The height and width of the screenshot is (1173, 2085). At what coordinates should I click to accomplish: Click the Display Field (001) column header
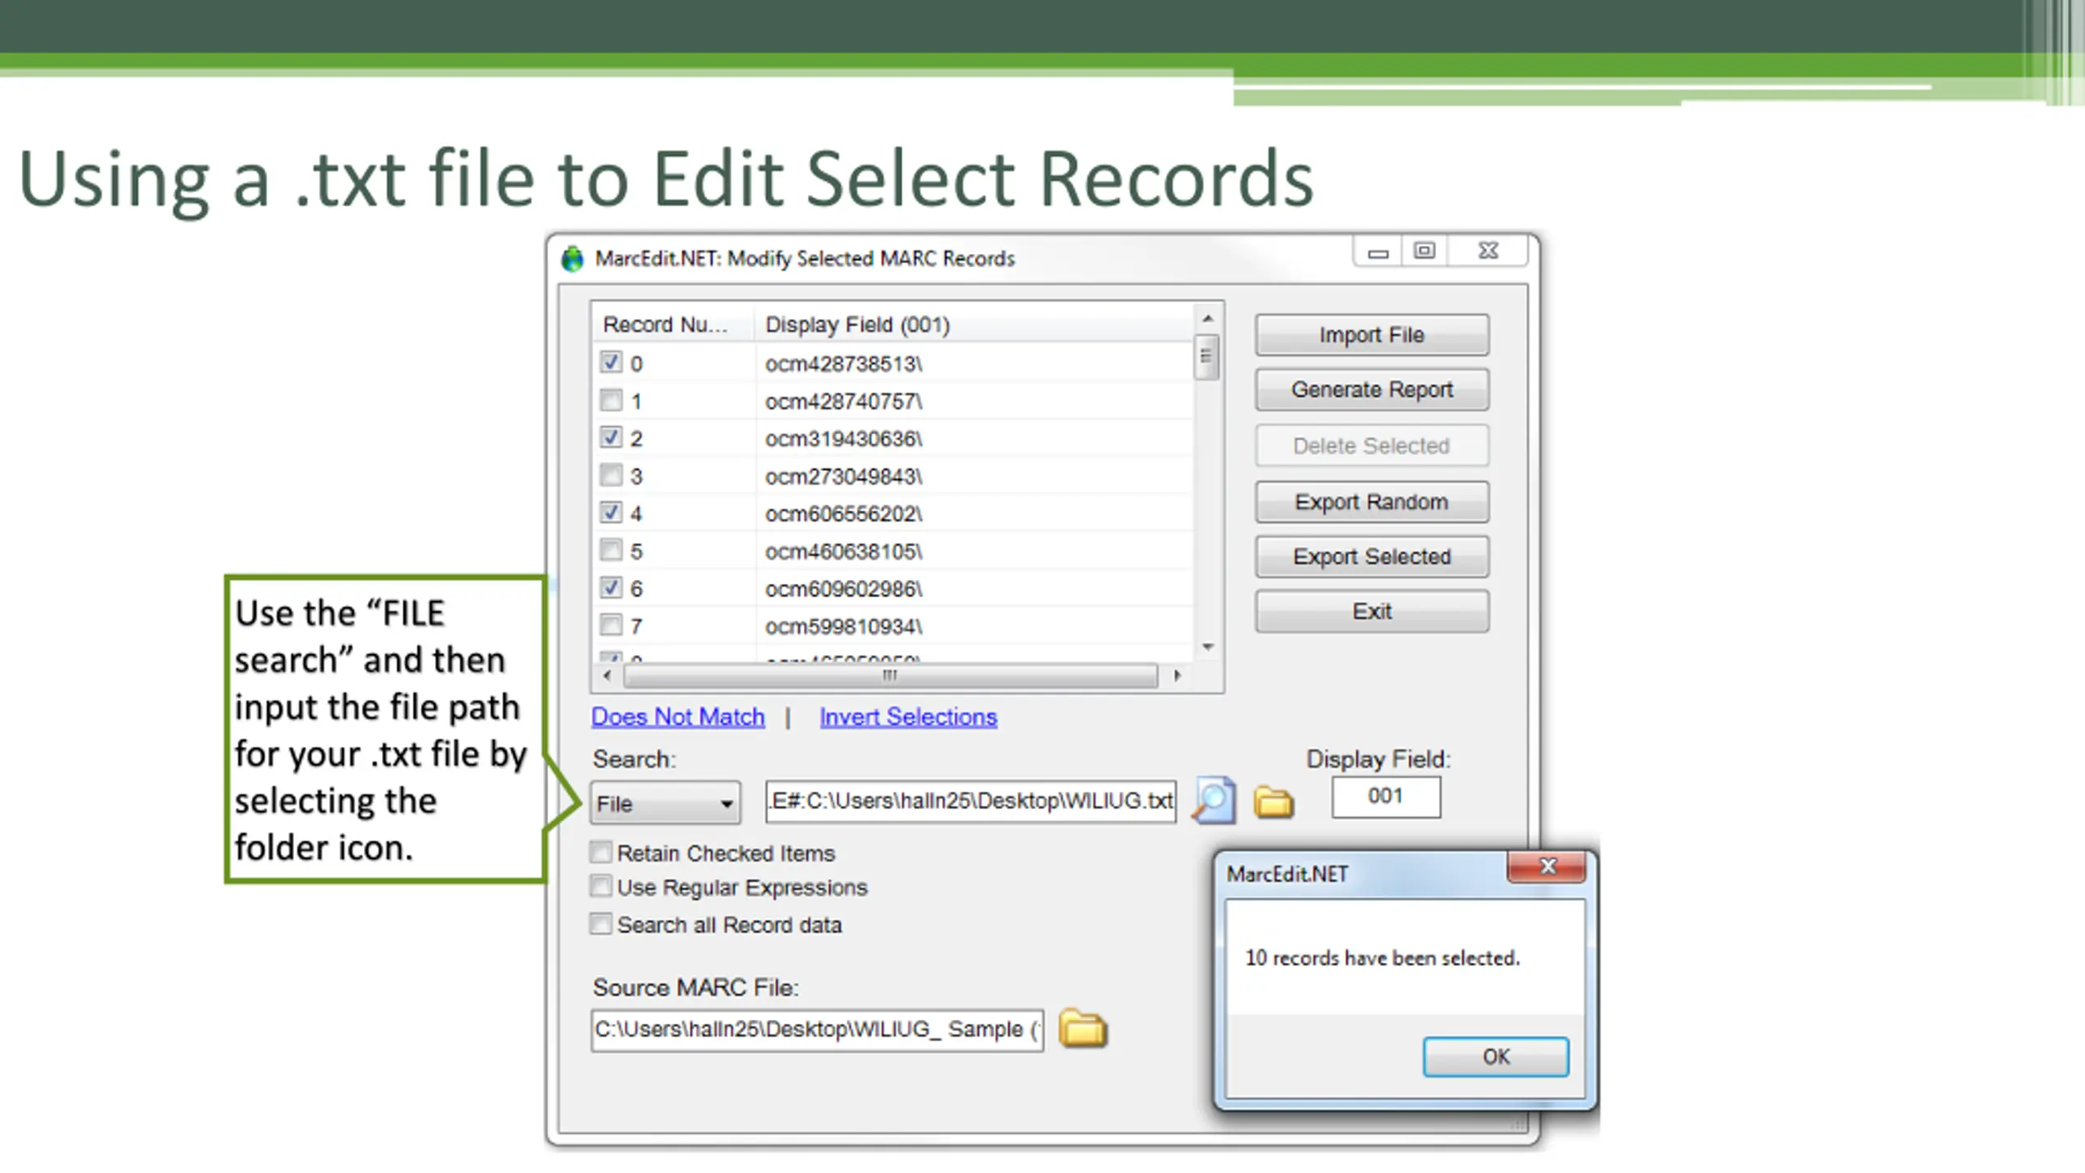click(x=973, y=324)
